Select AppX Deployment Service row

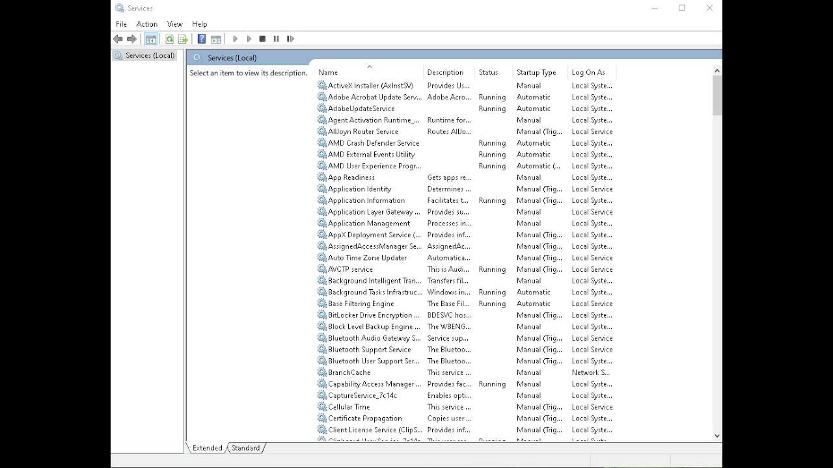(465, 235)
